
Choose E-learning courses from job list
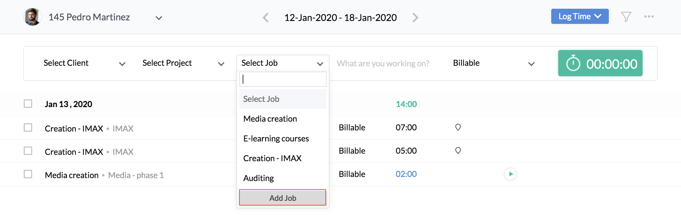276,139
